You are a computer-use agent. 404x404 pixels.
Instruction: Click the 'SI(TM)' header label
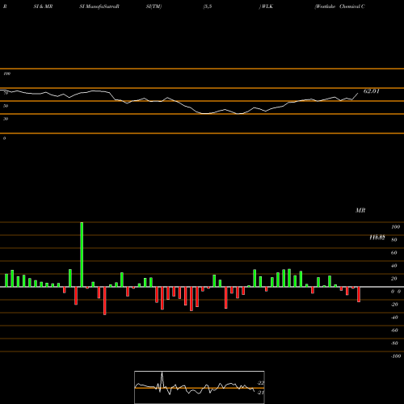tap(154, 6)
